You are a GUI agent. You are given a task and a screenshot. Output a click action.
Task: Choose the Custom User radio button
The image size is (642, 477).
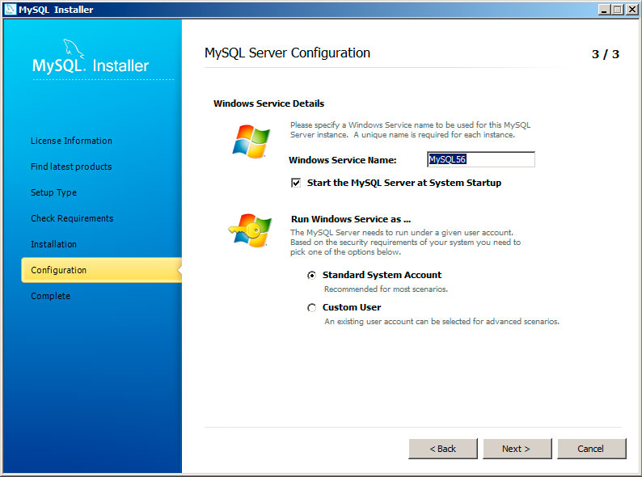coord(311,307)
